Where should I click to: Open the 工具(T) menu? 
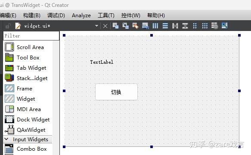(x=106, y=15)
